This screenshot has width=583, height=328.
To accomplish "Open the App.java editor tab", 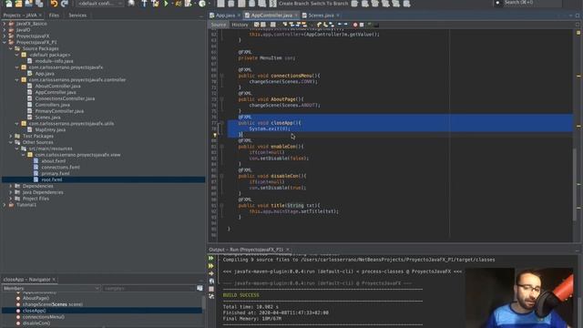I will tap(225, 15).
